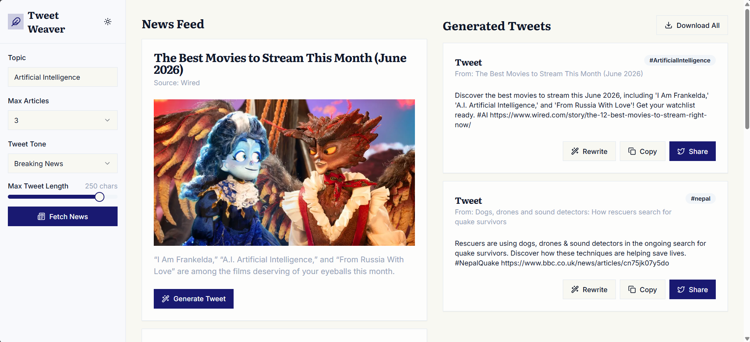Viewport: 750px width, 342px height.
Task: Click the News Feed heading
Action: click(173, 24)
